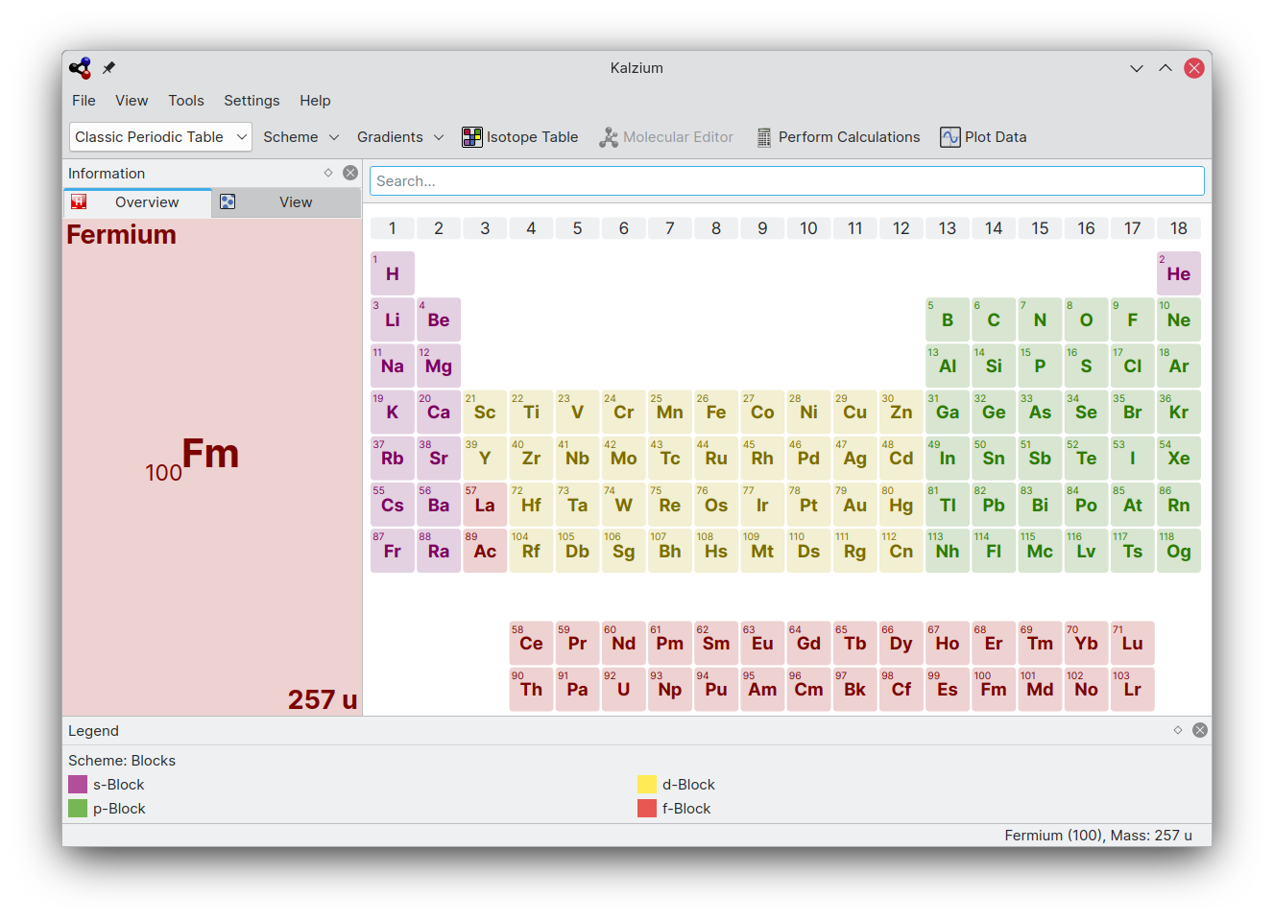Click the f-Block red legend swatch

click(x=647, y=809)
